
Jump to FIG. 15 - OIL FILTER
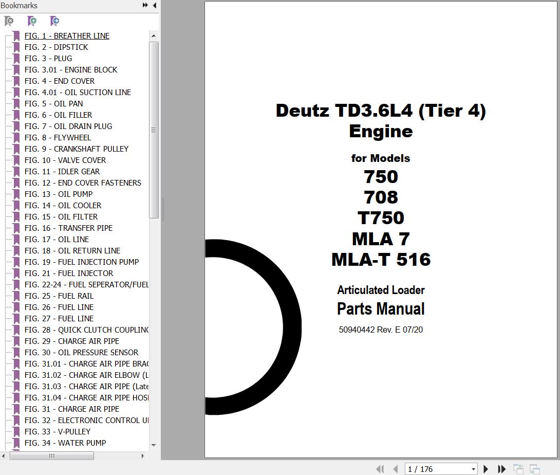point(61,216)
